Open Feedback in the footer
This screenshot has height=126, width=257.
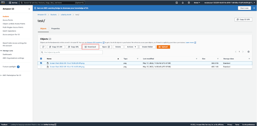[x=4, y=124]
